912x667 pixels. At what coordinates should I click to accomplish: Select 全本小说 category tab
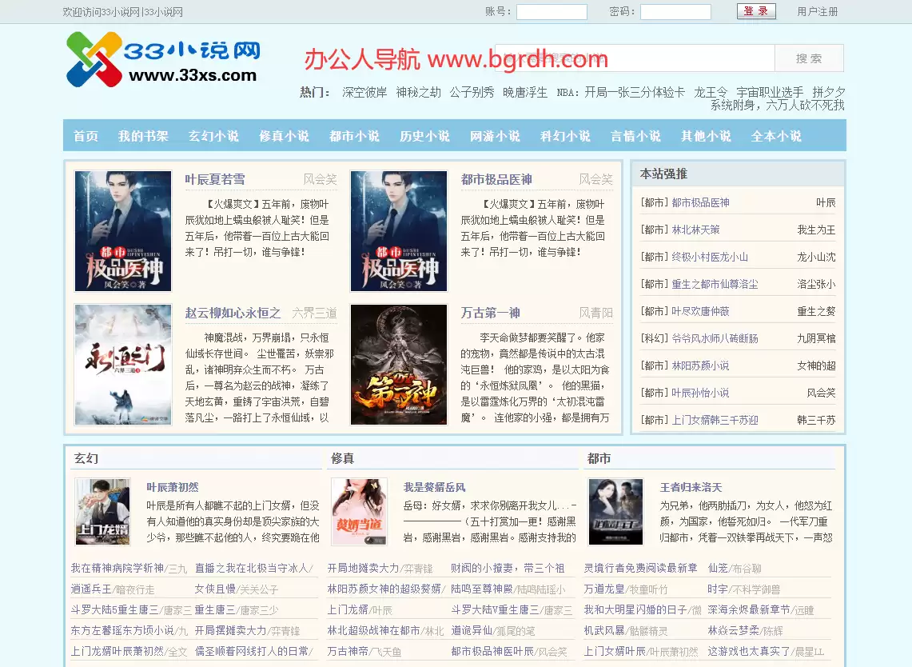(x=776, y=136)
